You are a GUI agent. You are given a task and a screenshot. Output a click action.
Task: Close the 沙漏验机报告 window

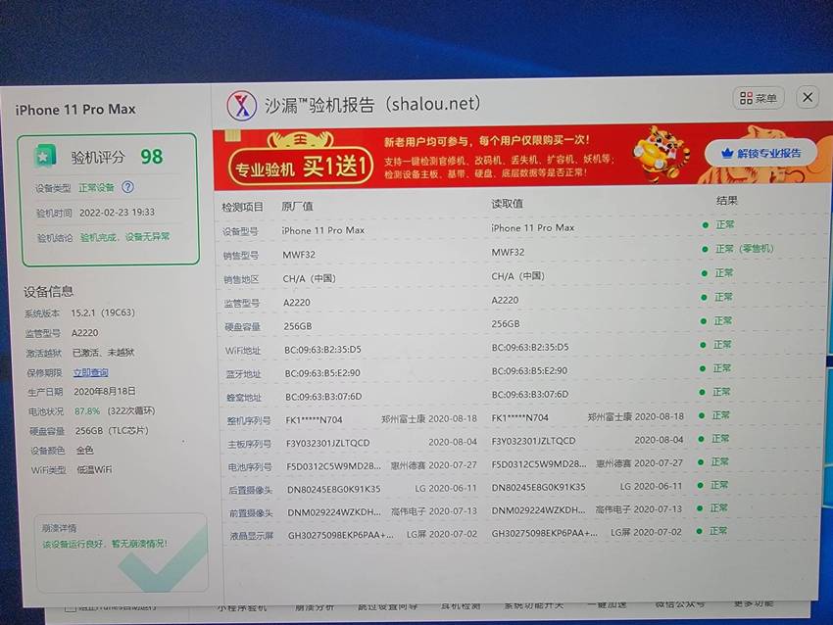(x=808, y=97)
